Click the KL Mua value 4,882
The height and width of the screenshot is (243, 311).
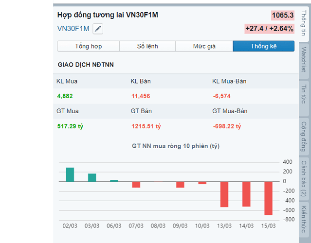(x=65, y=96)
